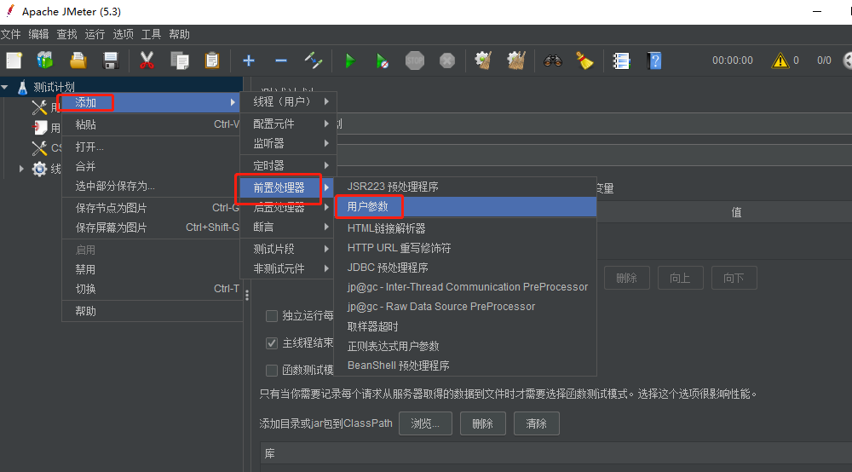The height and width of the screenshot is (472, 852).
Task: Choose BeanShell 预处理程序
Action: click(466, 366)
